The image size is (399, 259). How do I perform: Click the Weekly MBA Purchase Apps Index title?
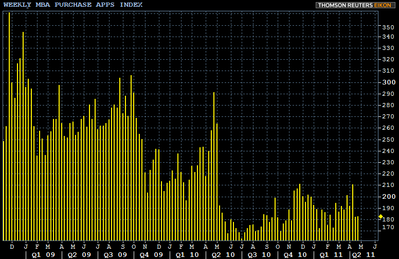[x=73, y=5]
